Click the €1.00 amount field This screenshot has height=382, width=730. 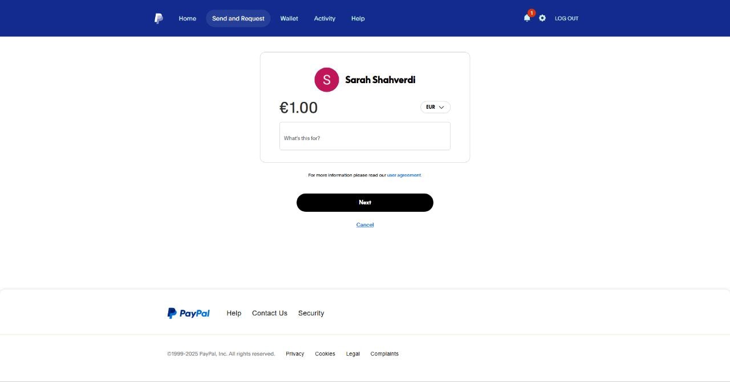tap(298, 108)
